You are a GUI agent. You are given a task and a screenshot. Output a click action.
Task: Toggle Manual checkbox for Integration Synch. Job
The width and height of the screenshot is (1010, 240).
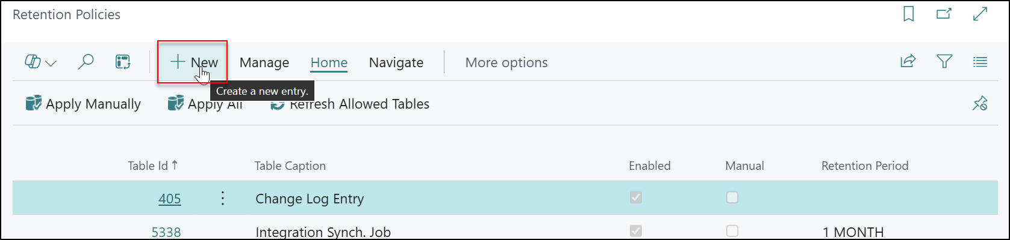pyautogui.click(x=732, y=231)
